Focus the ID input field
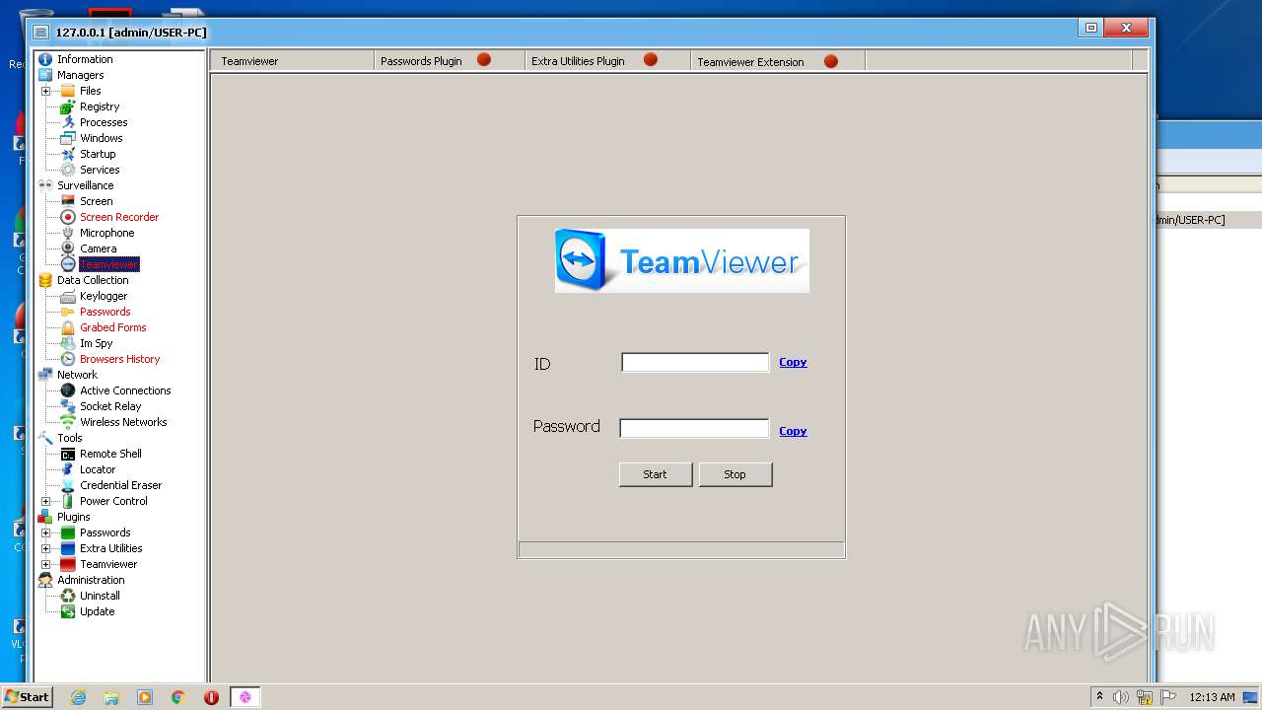 tap(695, 363)
